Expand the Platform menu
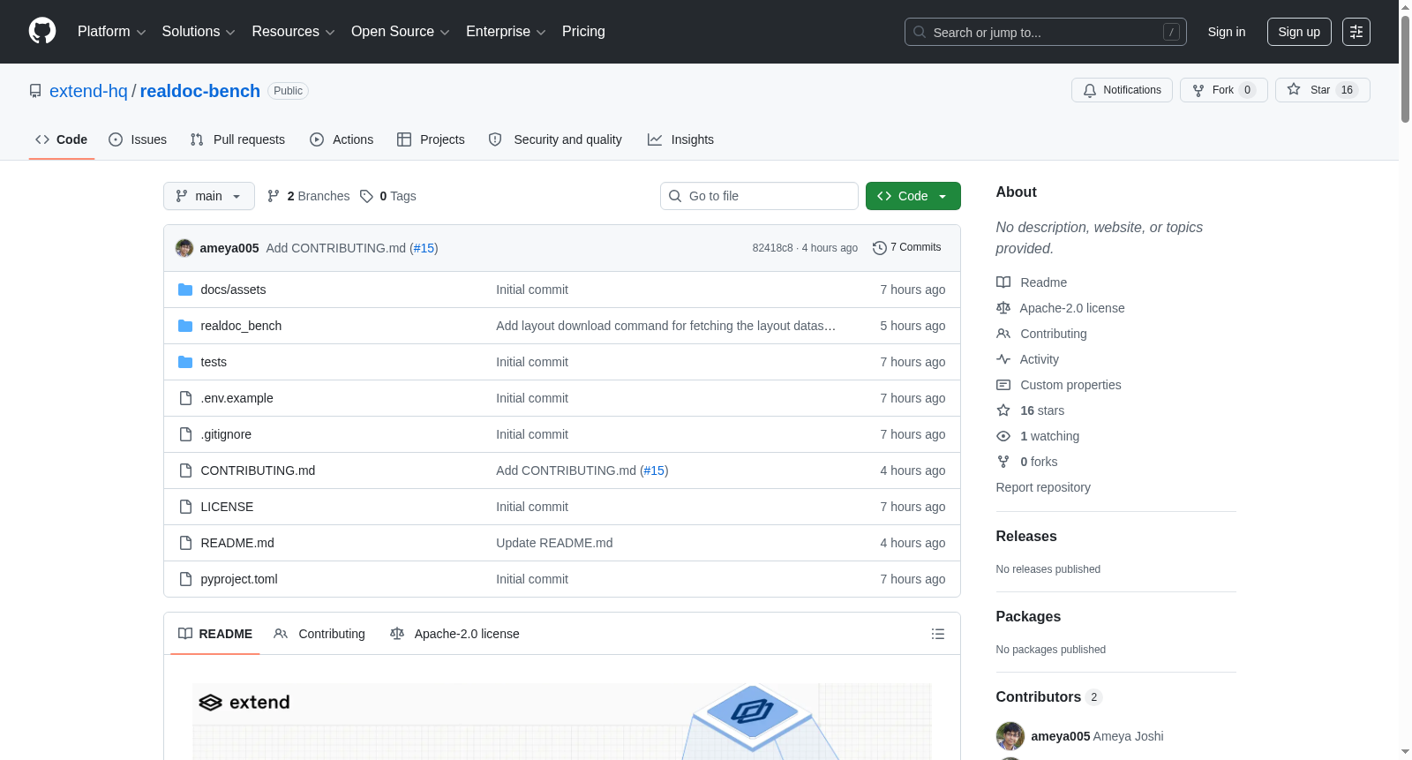 (112, 32)
